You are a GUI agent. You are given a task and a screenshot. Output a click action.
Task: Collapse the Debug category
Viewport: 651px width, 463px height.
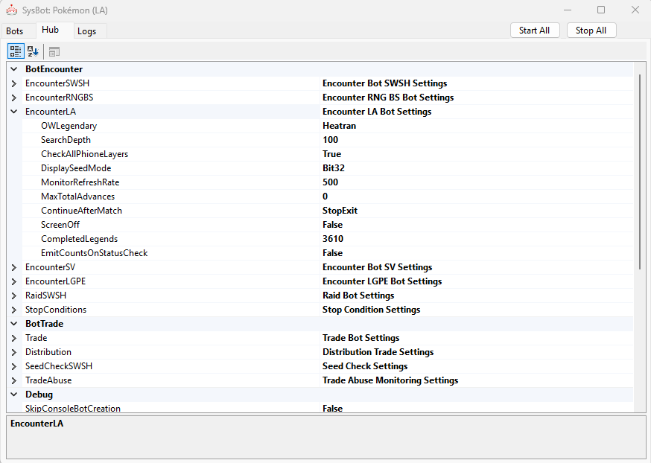(14, 394)
